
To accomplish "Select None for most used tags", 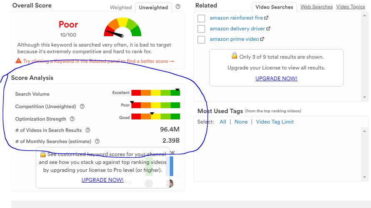I will [241, 122].
